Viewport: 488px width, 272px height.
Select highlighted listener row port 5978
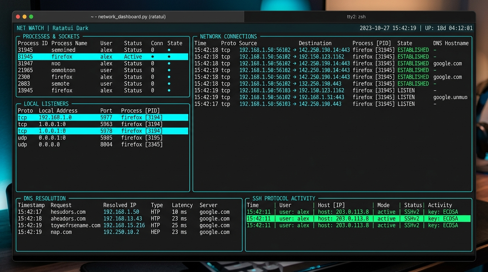click(103, 131)
